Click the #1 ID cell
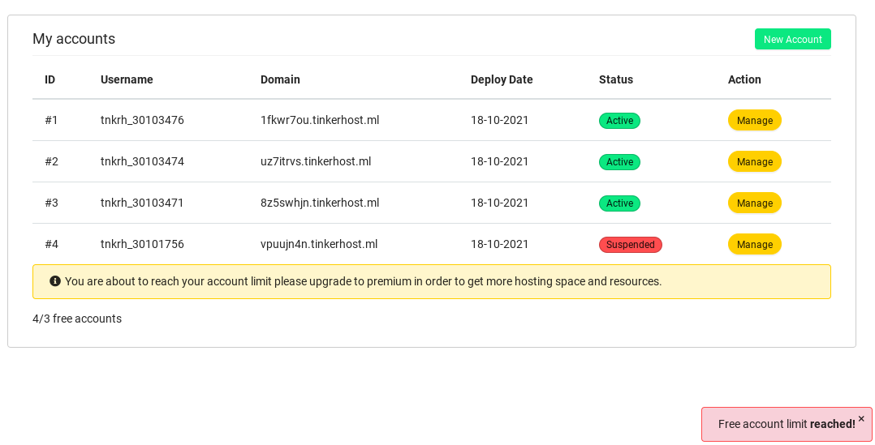This screenshot has height=445, width=875. pos(51,120)
